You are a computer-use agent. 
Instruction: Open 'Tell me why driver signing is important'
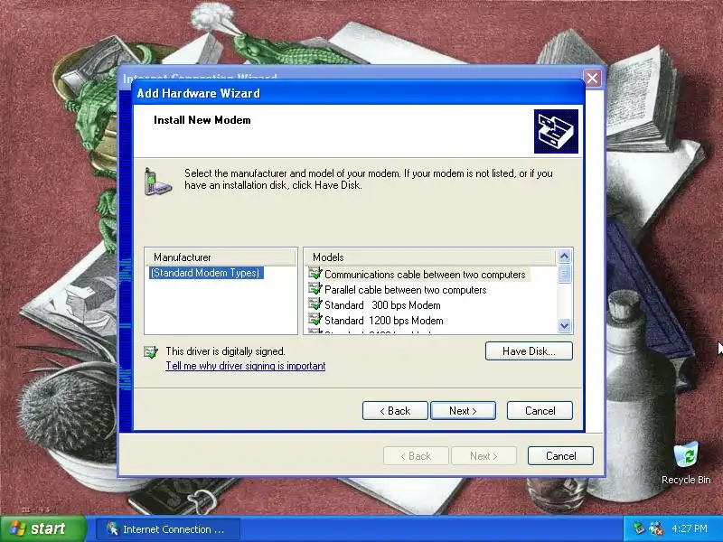(245, 366)
